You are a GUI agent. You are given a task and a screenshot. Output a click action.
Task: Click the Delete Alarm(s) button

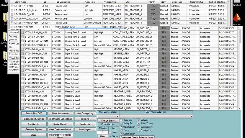tap(60, 124)
